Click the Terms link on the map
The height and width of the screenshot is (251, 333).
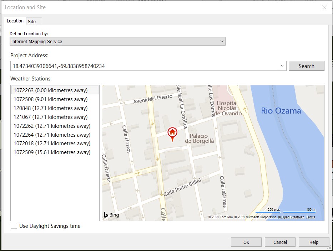pyautogui.click(x=310, y=217)
